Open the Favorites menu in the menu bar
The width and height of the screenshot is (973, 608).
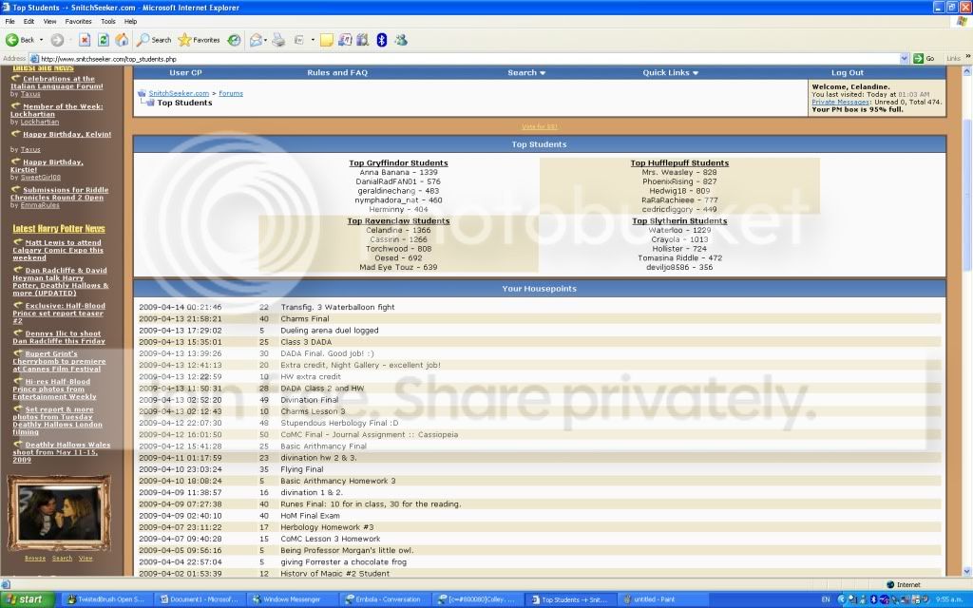point(78,21)
